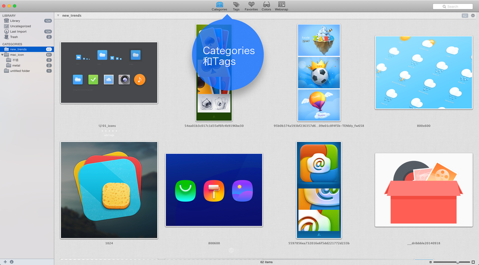Select the 1024 sponge icon thumbnail
This screenshot has width=479, height=265.
coord(109,190)
